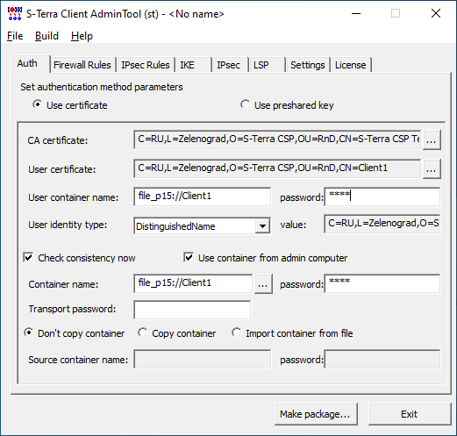The width and height of the screenshot is (457, 436).
Task: Select the Copy container option
Action: pos(177,333)
